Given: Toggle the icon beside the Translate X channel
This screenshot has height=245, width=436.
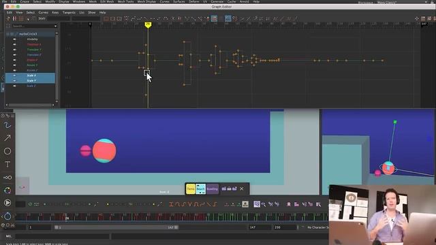Looking at the screenshot, I should click(x=14, y=44).
